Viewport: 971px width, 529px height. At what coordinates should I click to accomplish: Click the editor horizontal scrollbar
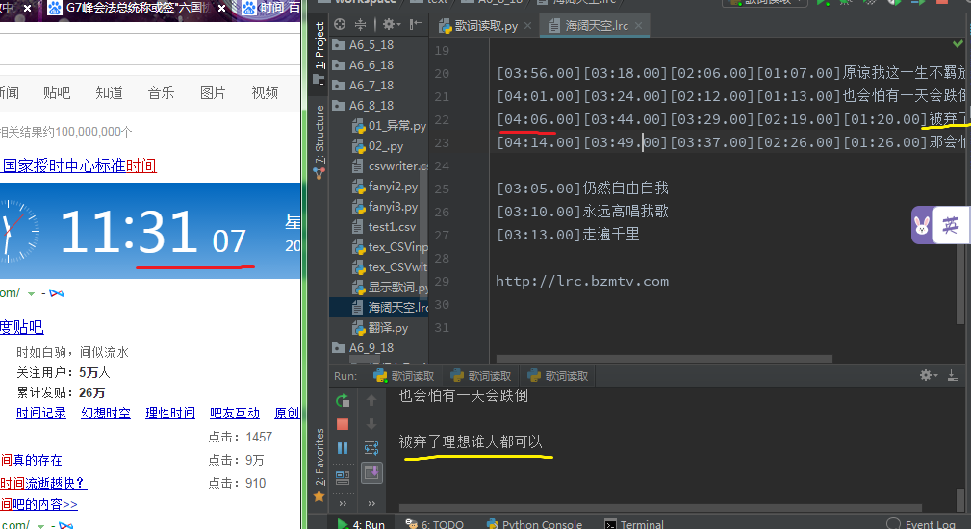click(x=664, y=359)
